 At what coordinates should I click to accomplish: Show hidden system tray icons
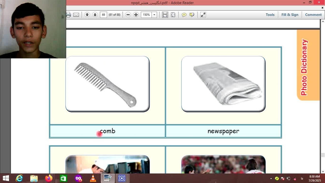tap(271, 178)
